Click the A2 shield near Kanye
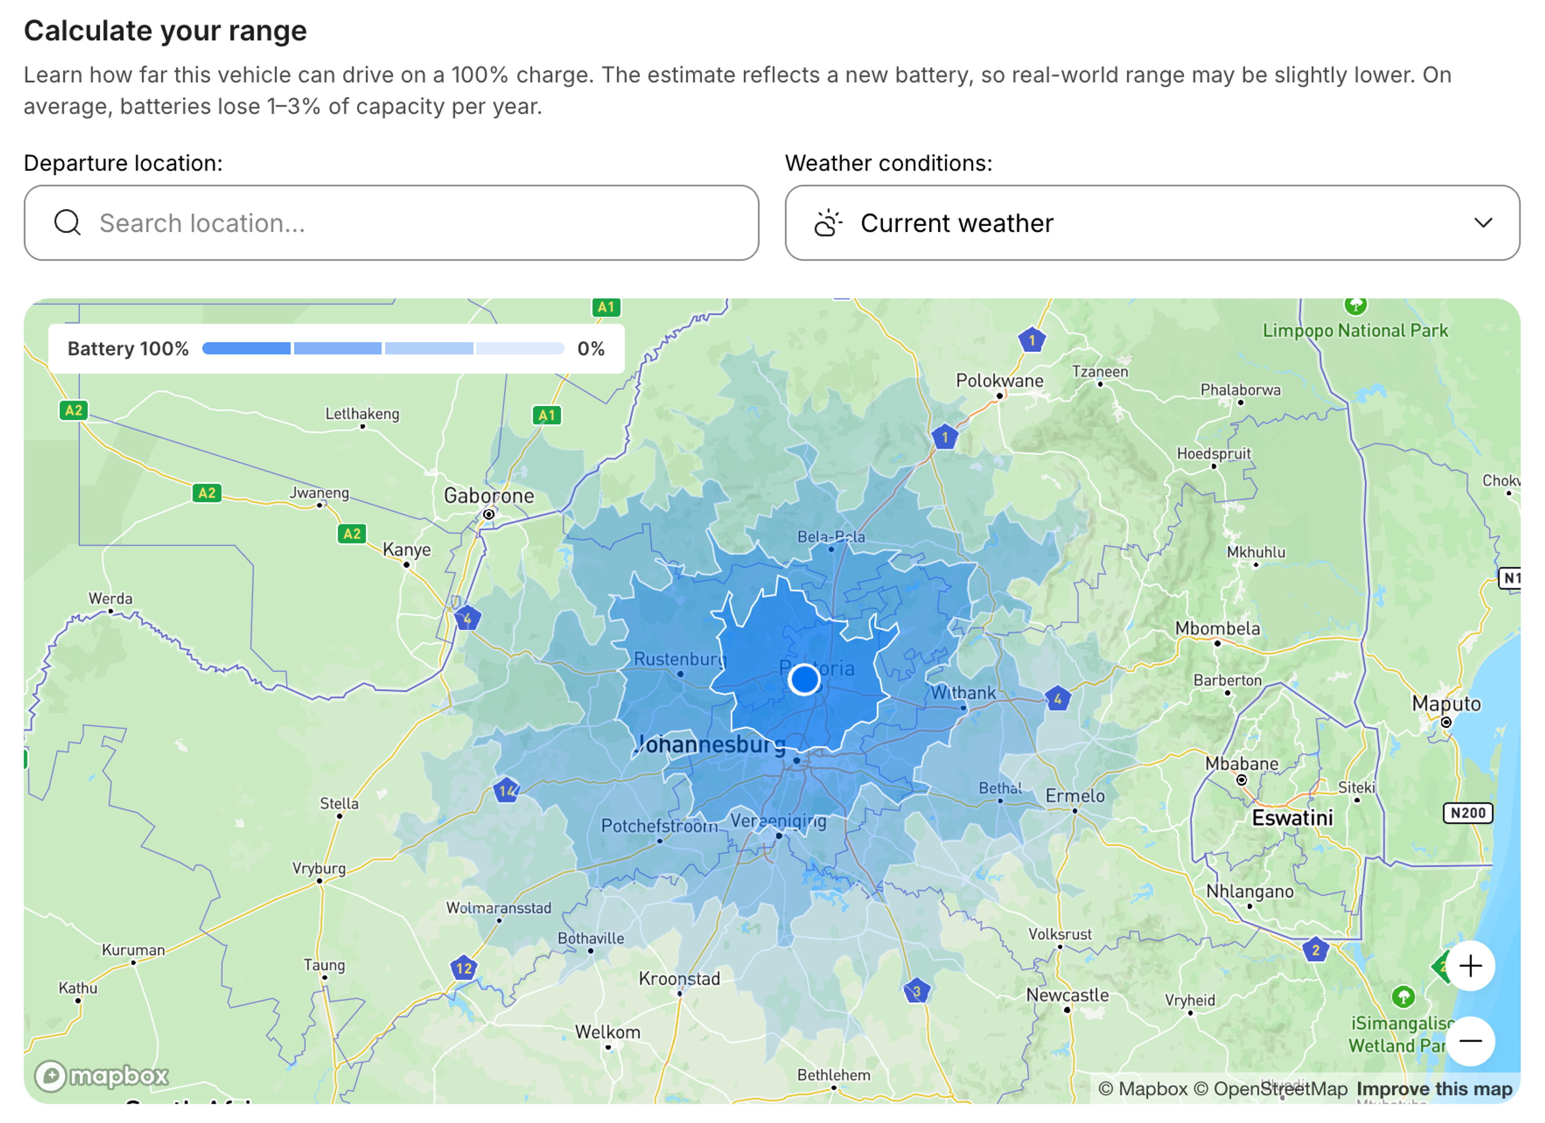1545x1123 pixels. point(352,533)
